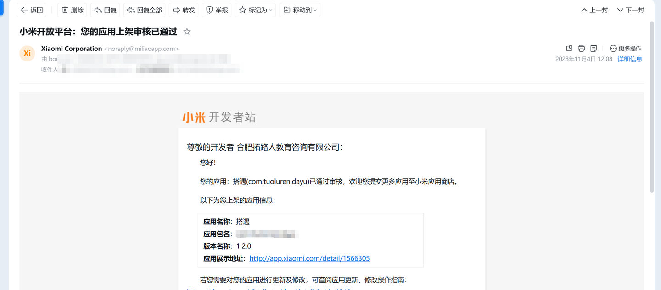
Task: Click the note icon beside print
Action: 594,49
